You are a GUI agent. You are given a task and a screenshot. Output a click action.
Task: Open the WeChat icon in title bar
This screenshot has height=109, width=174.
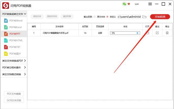pos(124,4)
